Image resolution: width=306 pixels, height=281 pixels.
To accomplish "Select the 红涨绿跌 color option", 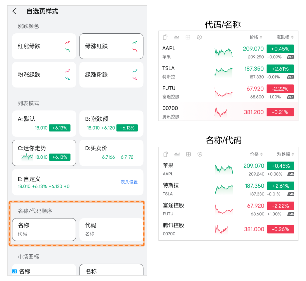I will point(44,46).
